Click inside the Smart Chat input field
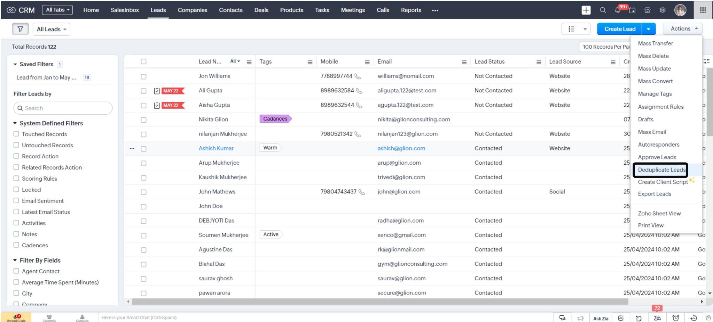 tap(174, 317)
